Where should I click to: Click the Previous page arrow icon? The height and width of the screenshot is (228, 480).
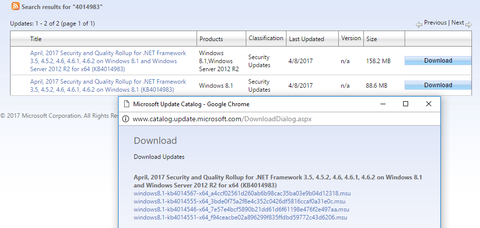[419, 25]
